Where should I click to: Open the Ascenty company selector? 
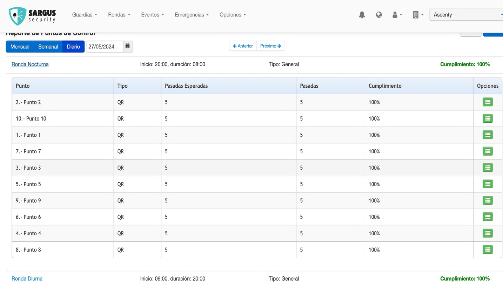coord(466,15)
